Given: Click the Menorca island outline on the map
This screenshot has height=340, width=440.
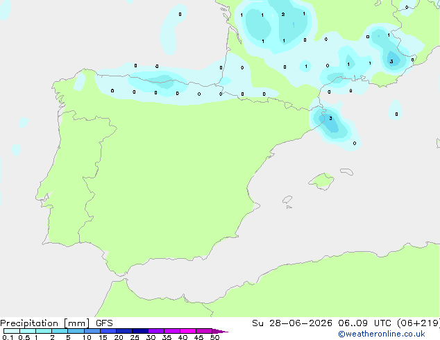Looking at the screenshot, I should pyautogui.click(x=347, y=171).
